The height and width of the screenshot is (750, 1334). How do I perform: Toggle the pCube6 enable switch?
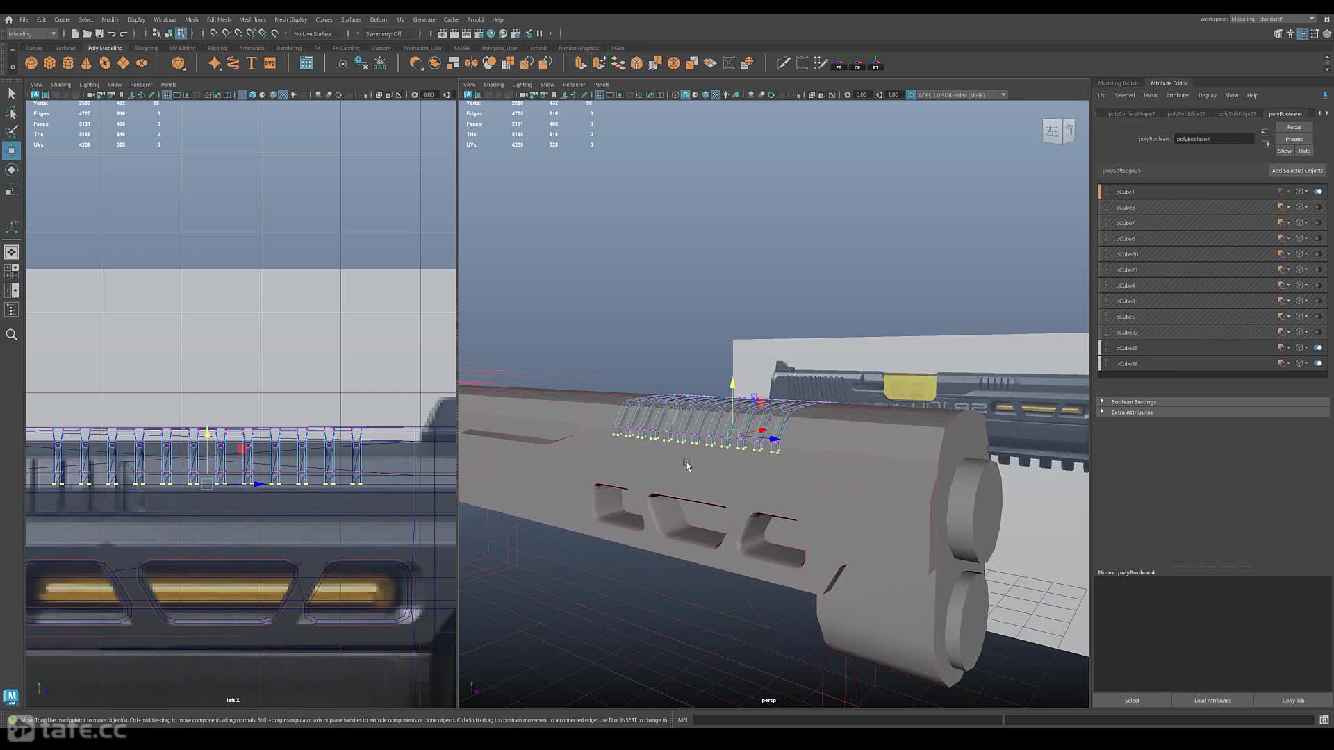pos(1318,238)
